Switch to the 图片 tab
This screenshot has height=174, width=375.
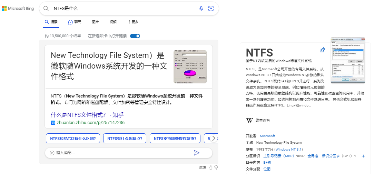click(x=96, y=22)
